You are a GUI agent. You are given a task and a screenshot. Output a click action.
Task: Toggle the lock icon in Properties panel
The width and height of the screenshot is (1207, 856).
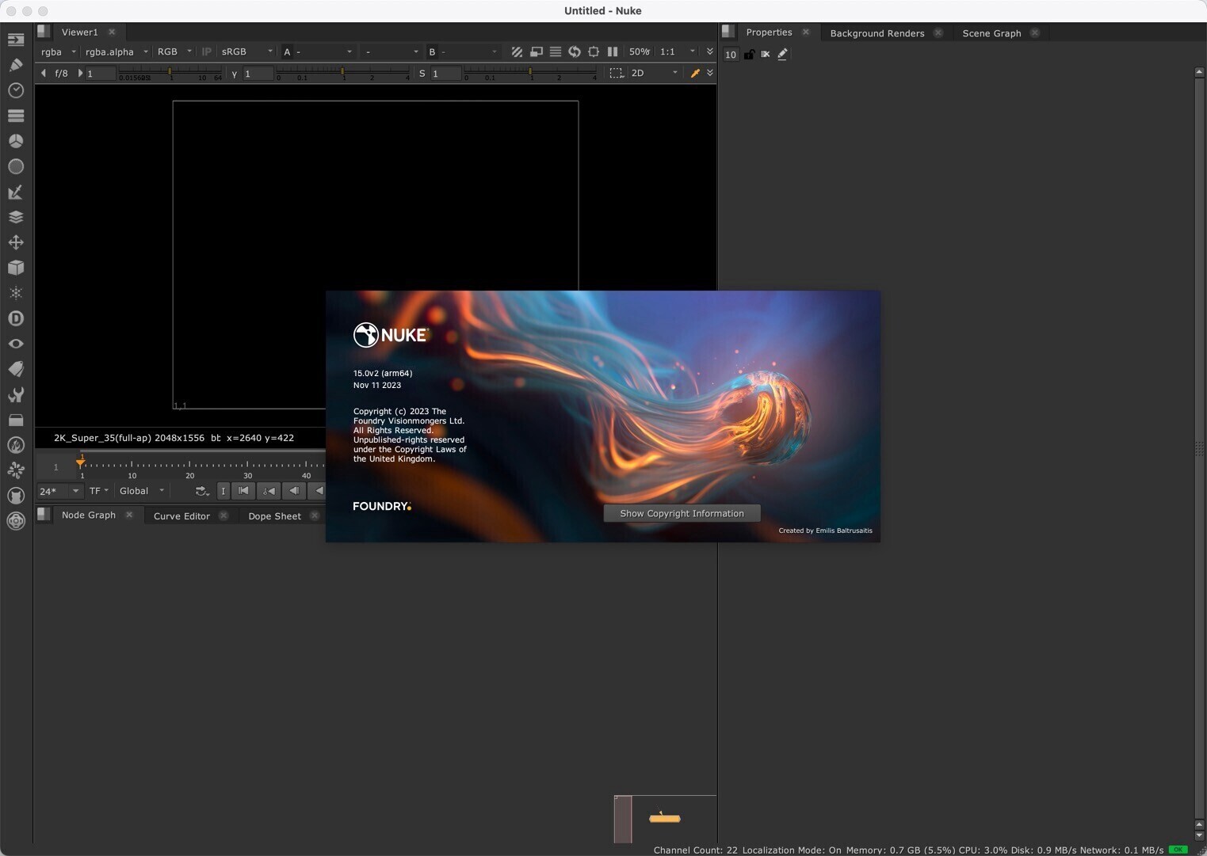749,54
